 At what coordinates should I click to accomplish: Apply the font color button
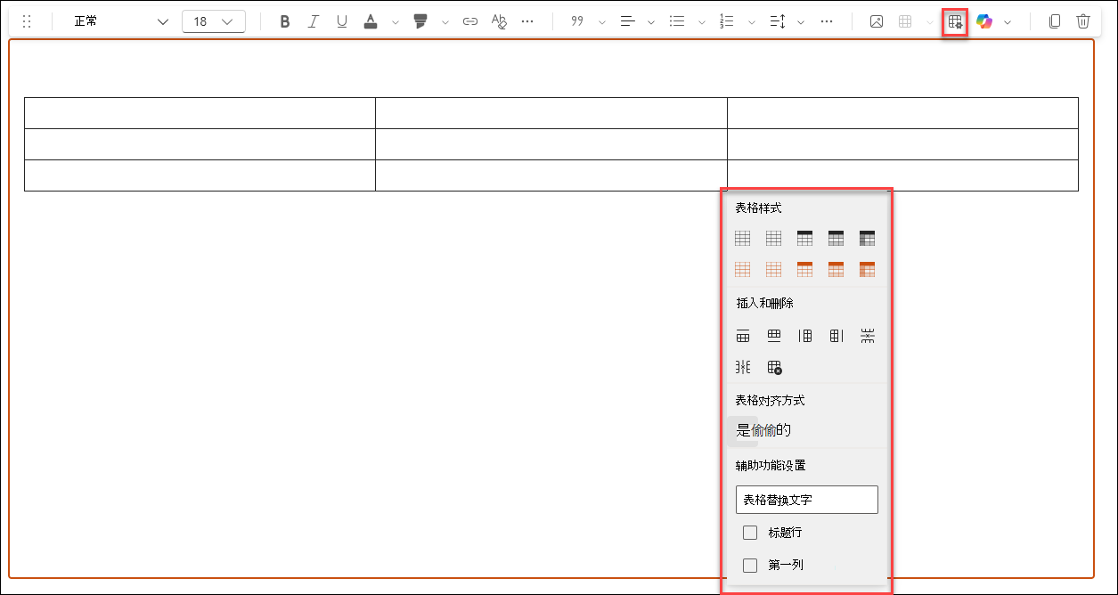pyautogui.click(x=371, y=21)
